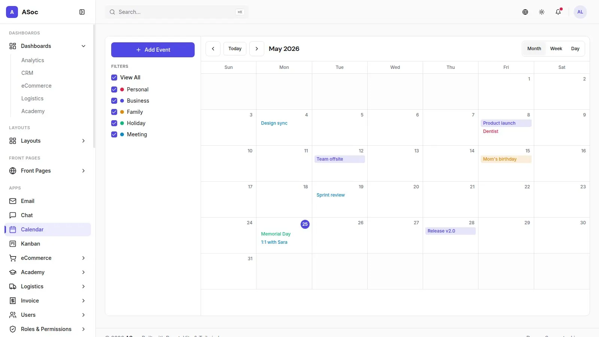Click the Today button
Image resolution: width=599 pixels, height=337 pixels.
pos(235,49)
